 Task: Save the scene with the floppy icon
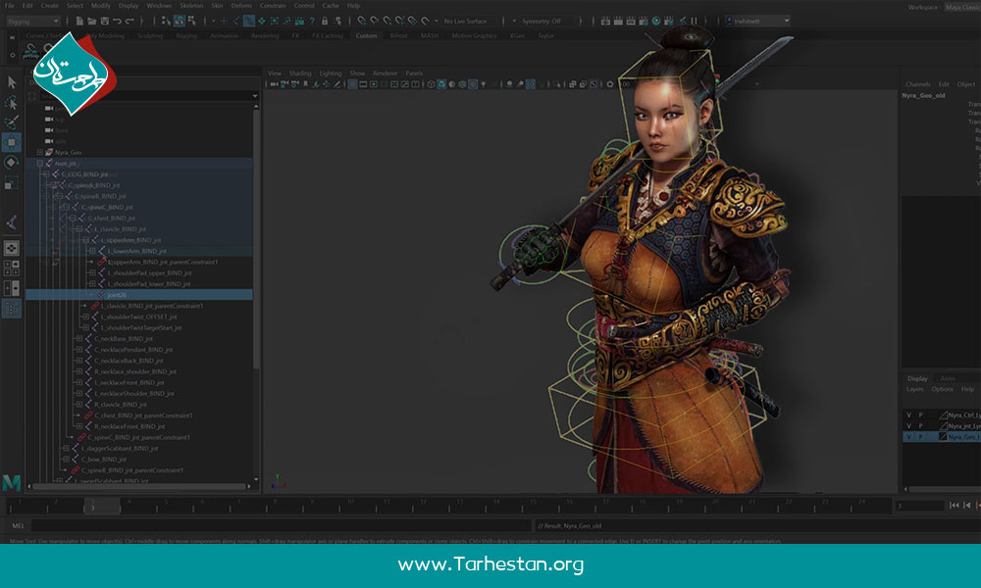point(105,22)
